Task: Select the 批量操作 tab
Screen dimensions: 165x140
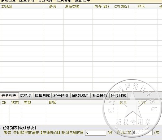Action: pos(100,96)
